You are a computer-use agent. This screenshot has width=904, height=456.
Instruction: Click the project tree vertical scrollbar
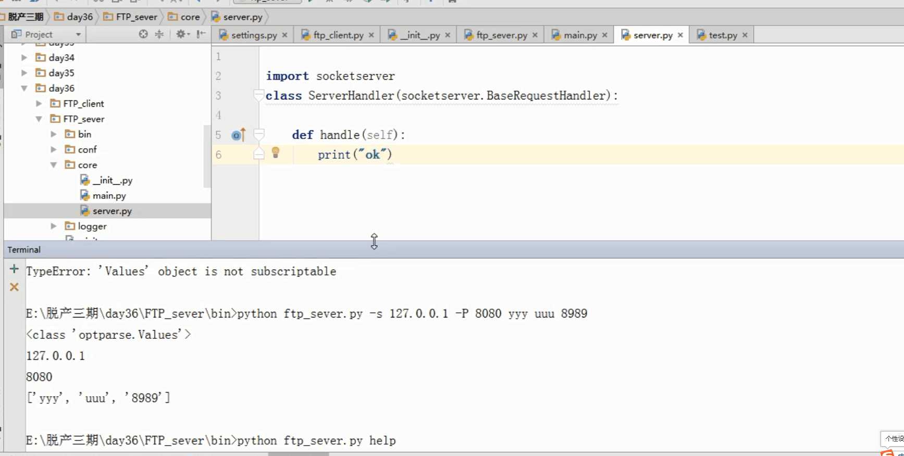[x=207, y=156]
